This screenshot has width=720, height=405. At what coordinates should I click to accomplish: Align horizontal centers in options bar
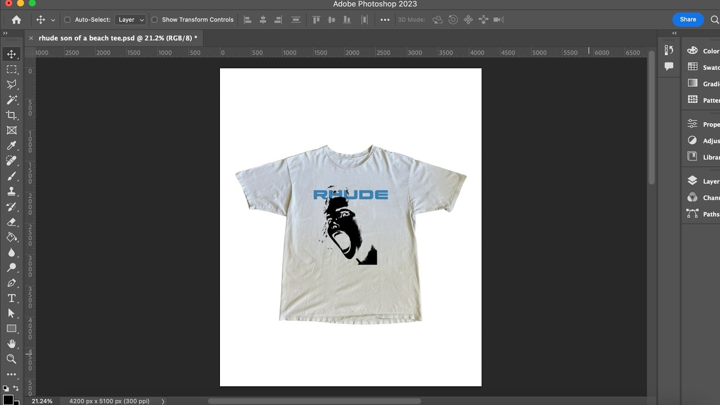[263, 20]
